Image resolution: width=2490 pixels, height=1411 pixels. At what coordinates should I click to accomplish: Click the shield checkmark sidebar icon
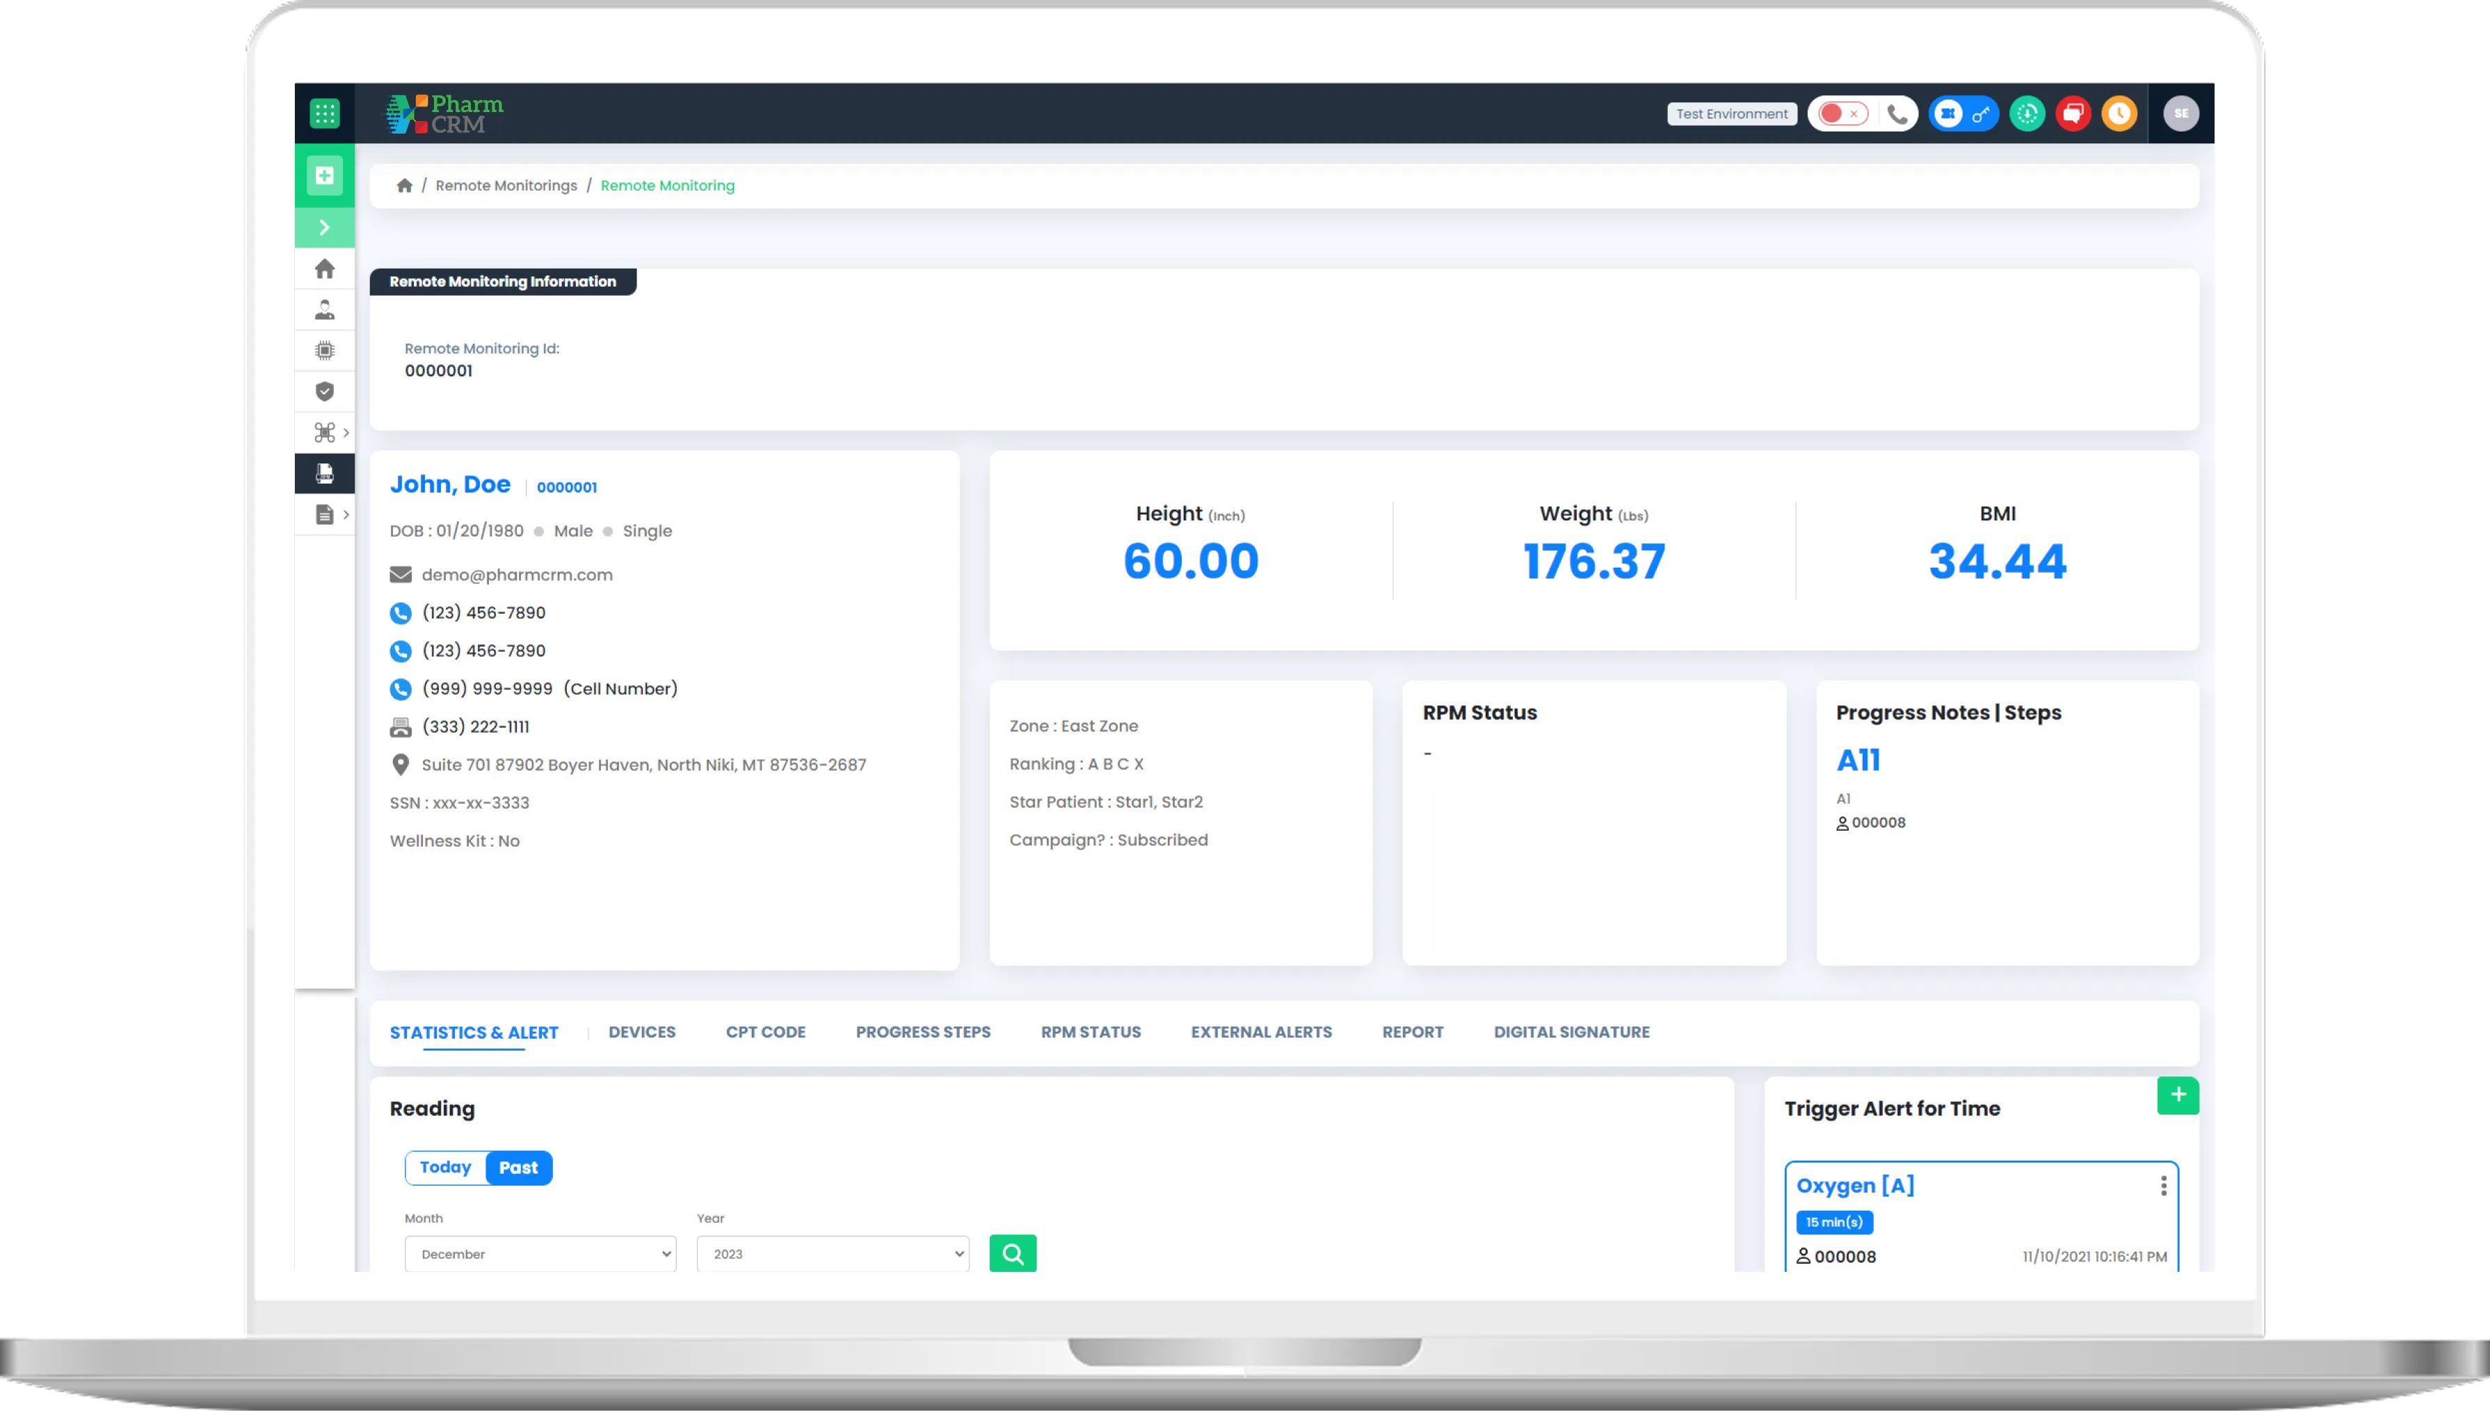324,392
